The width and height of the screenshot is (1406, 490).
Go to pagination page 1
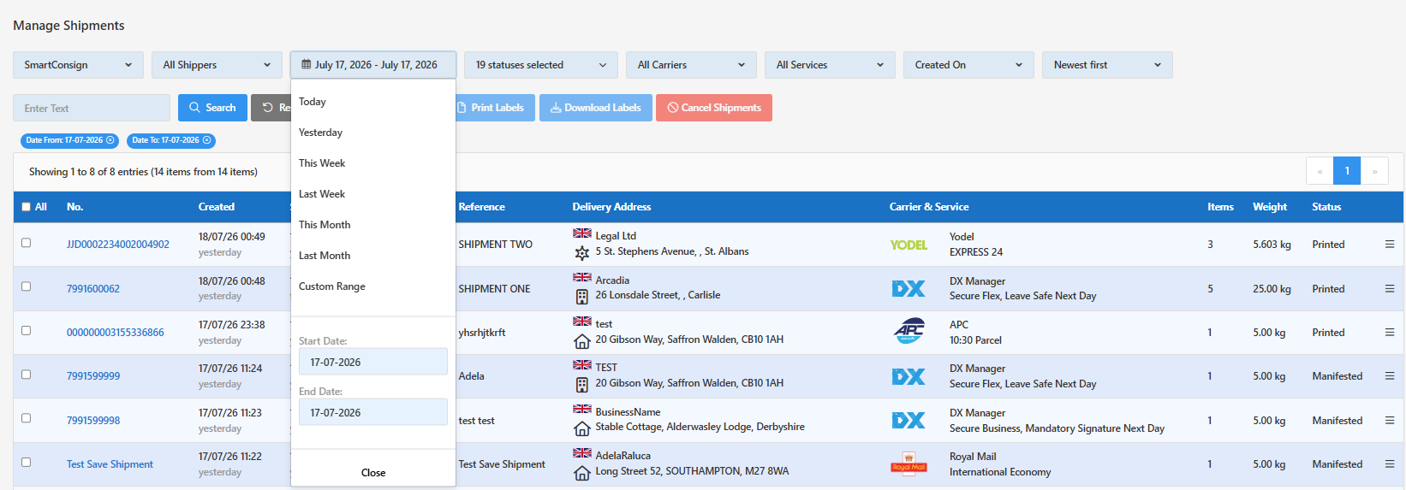[1347, 171]
